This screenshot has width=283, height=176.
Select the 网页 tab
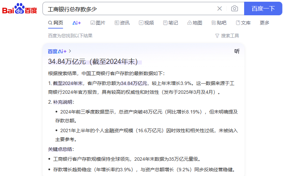(x=56, y=23)
